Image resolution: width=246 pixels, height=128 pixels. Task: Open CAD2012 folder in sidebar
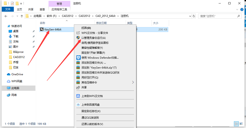coord(19,57)
